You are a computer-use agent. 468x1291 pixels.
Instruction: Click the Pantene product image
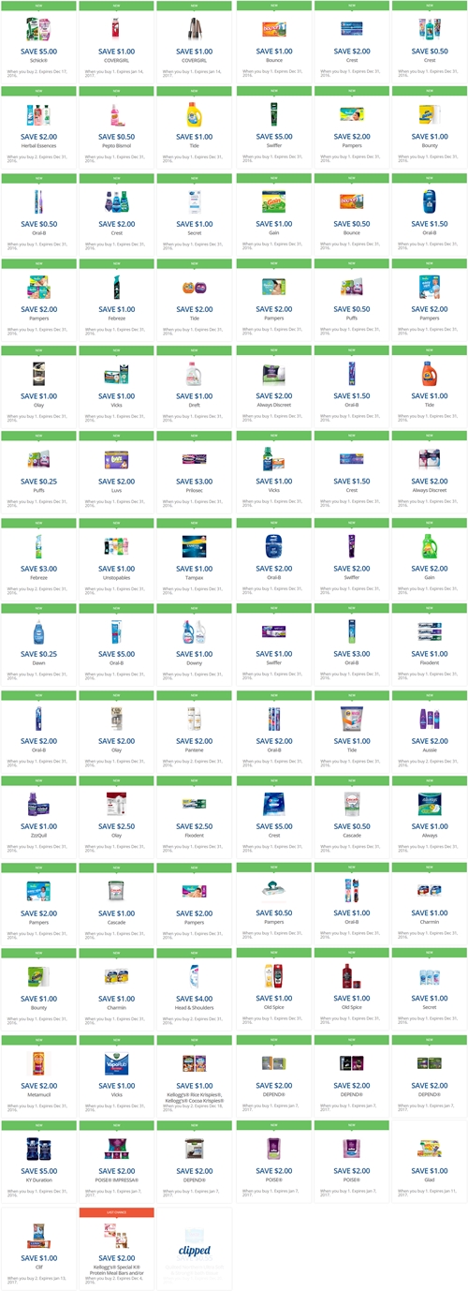(195, 717)
